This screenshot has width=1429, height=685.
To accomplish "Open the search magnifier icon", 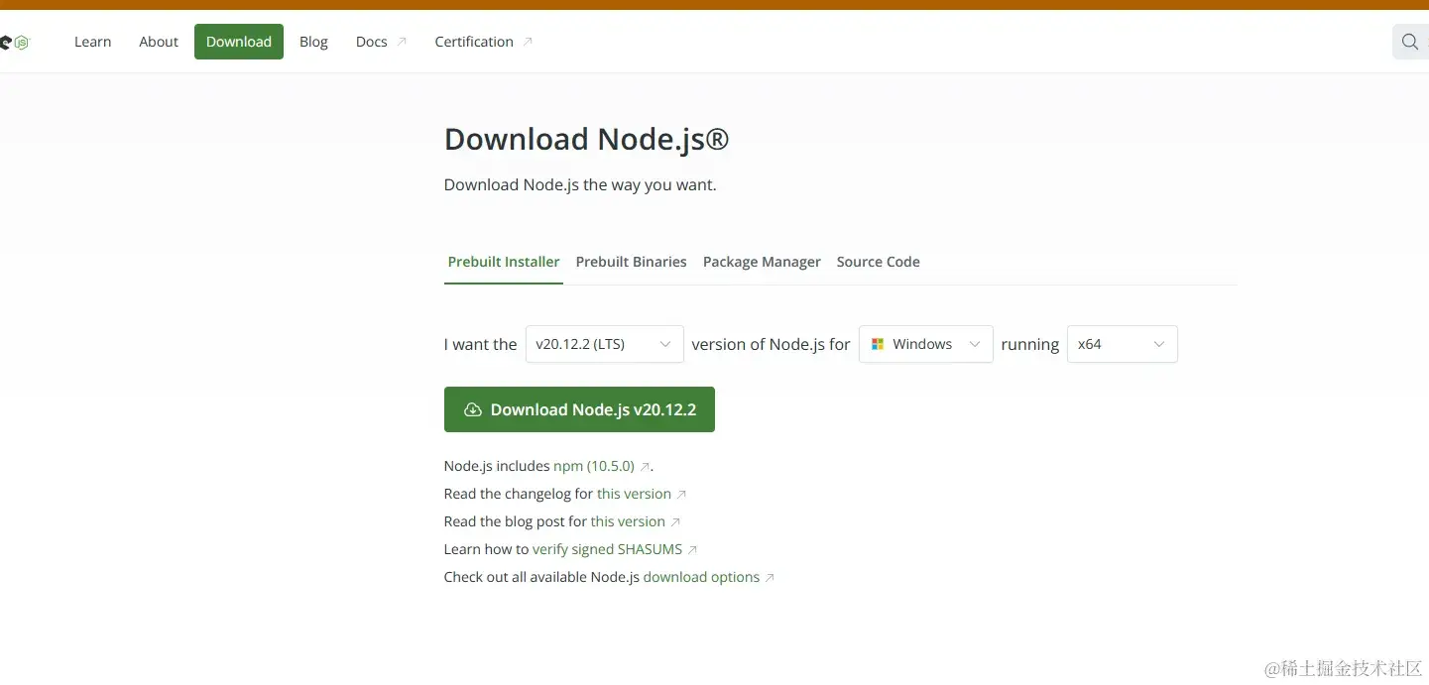I will point(1410,42).
